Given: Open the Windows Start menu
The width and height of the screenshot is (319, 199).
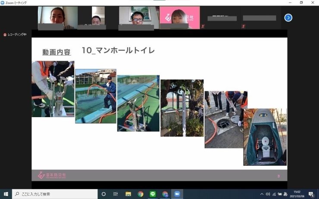Looking at the screenshot, I should [6, 194].
